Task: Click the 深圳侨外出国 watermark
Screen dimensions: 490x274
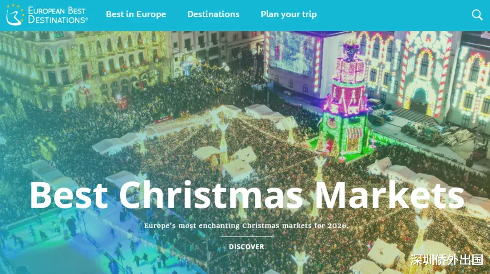Action: [x=446, y=260]
